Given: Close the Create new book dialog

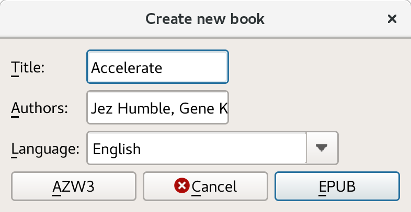Looking at the screenshot, I should (x=392, y=19).
